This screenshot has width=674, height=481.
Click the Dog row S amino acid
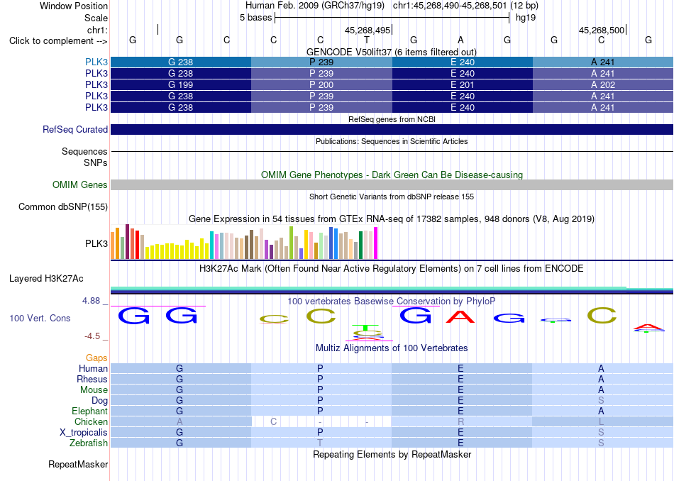click(601, 401)
